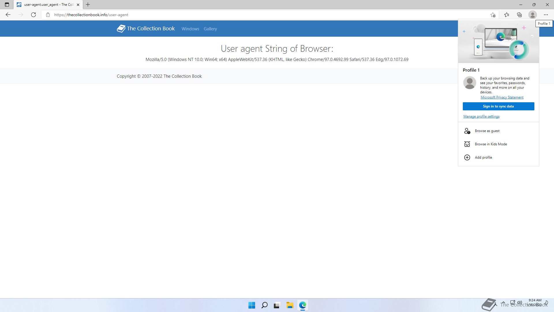This screenshot has width=554, height=312.
Task: Open Microsoft Privacy Statement link
Action: click(502, 97)
